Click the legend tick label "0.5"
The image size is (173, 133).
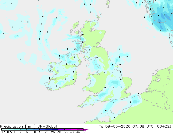[x=10, y=132]
